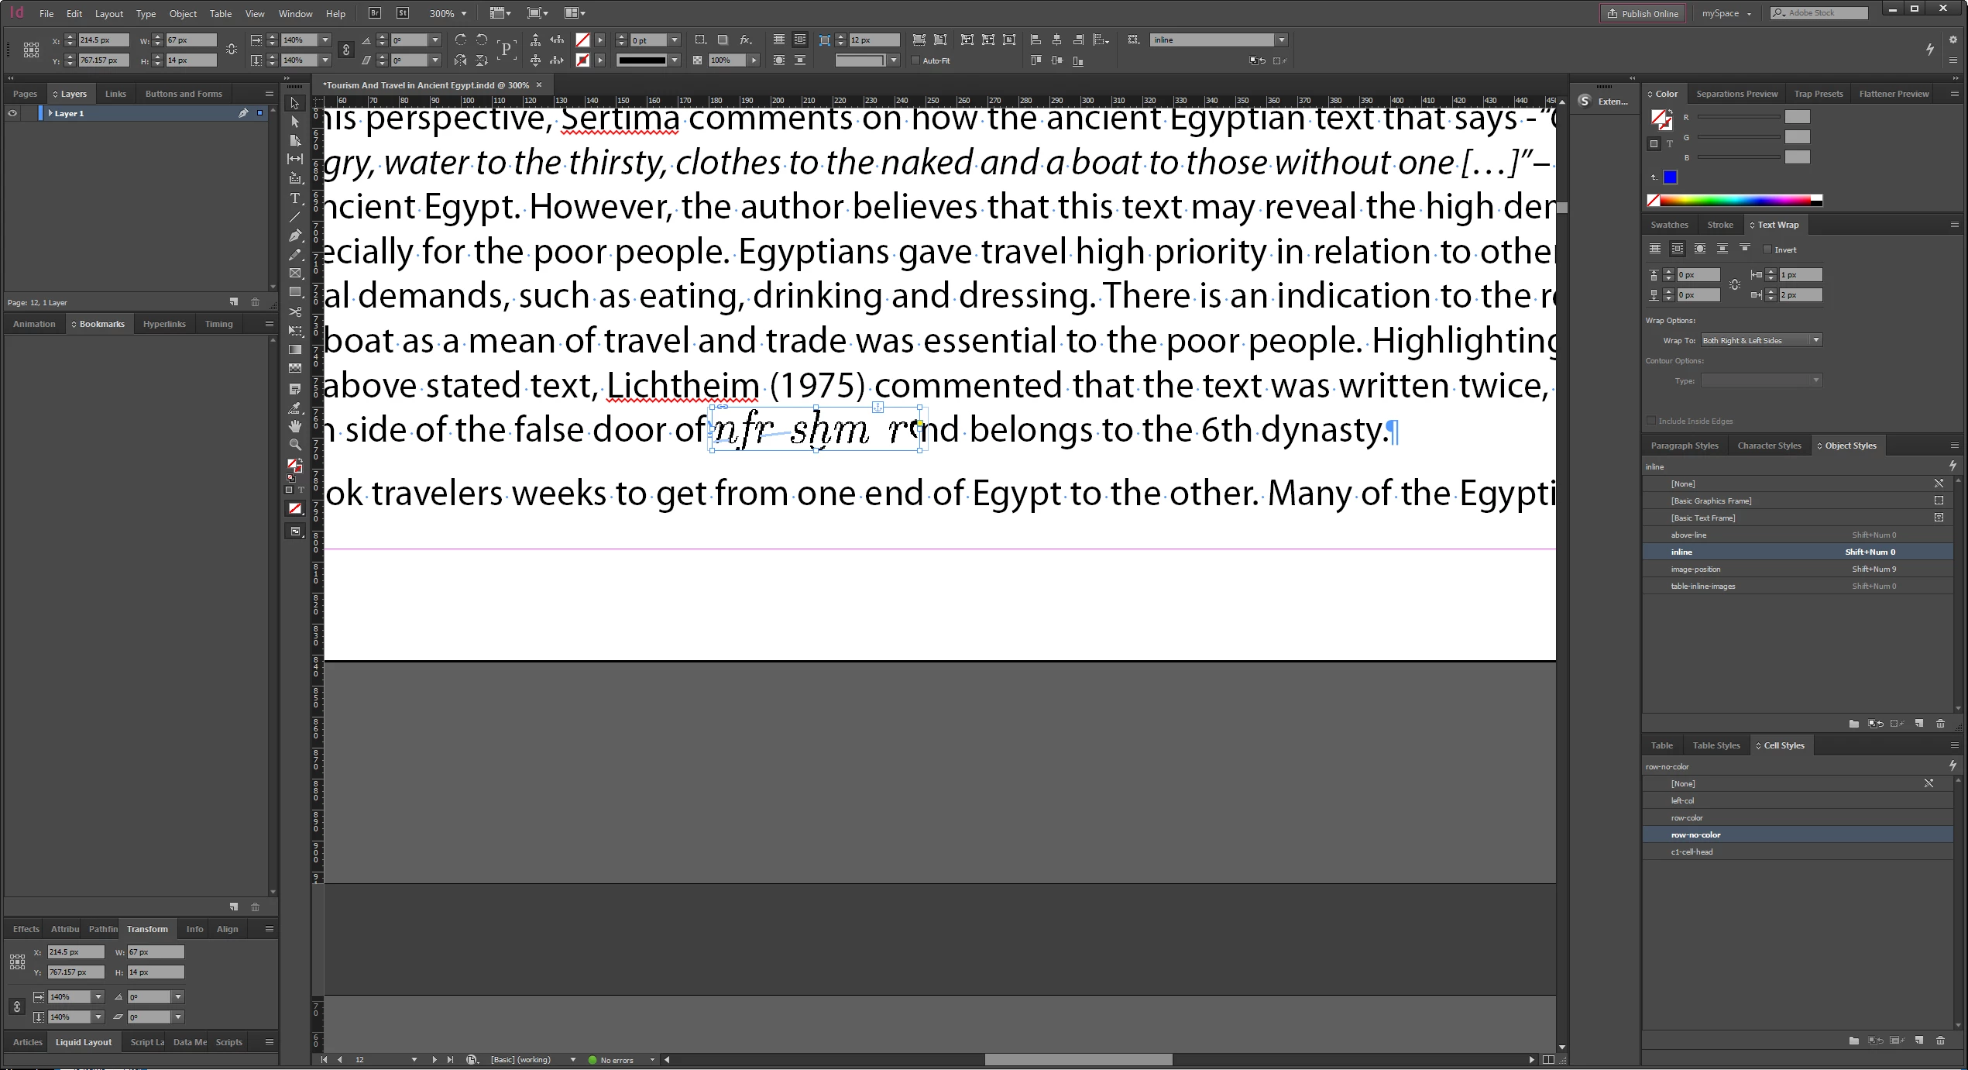The height and width of the screenshot is (1070, 1968).
Task: Click the Rectangle Frame tool
Action: [x=295, y=274]
